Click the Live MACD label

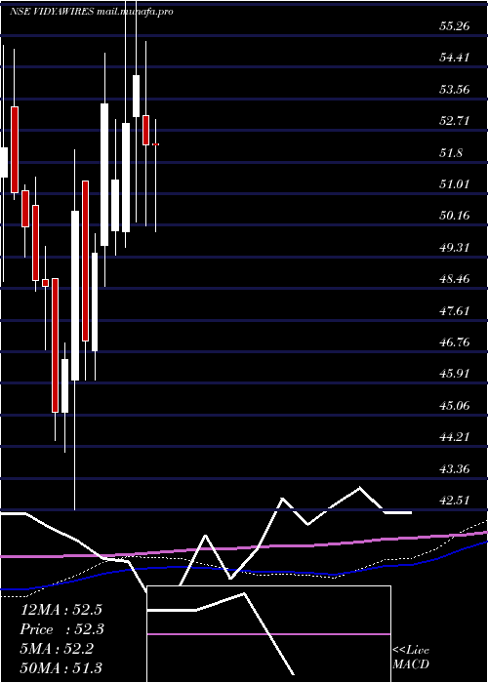[x=411, y=658]
